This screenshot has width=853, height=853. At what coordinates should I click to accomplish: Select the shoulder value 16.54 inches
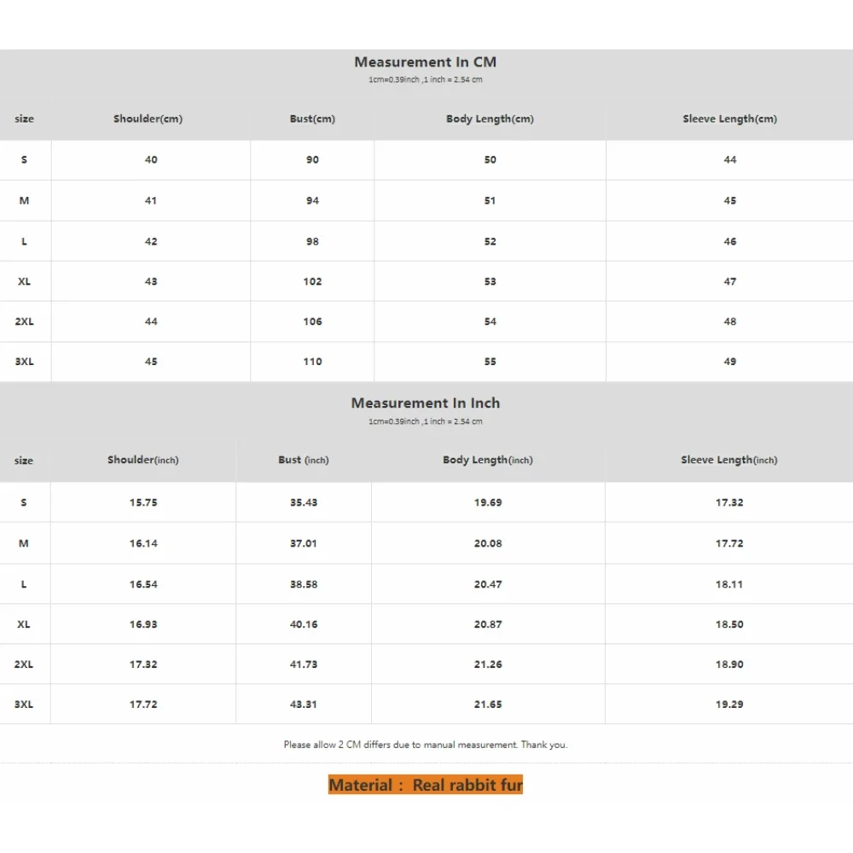(143, 584)
